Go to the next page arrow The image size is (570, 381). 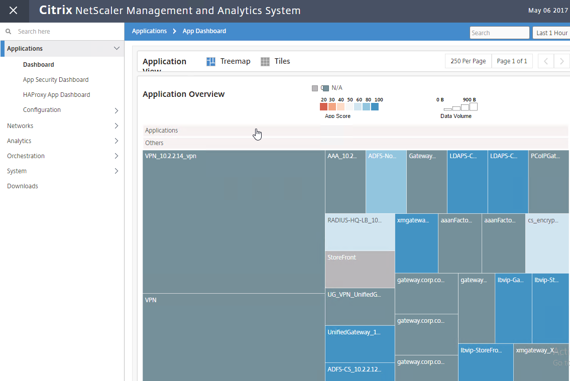[x=561, y=61]
